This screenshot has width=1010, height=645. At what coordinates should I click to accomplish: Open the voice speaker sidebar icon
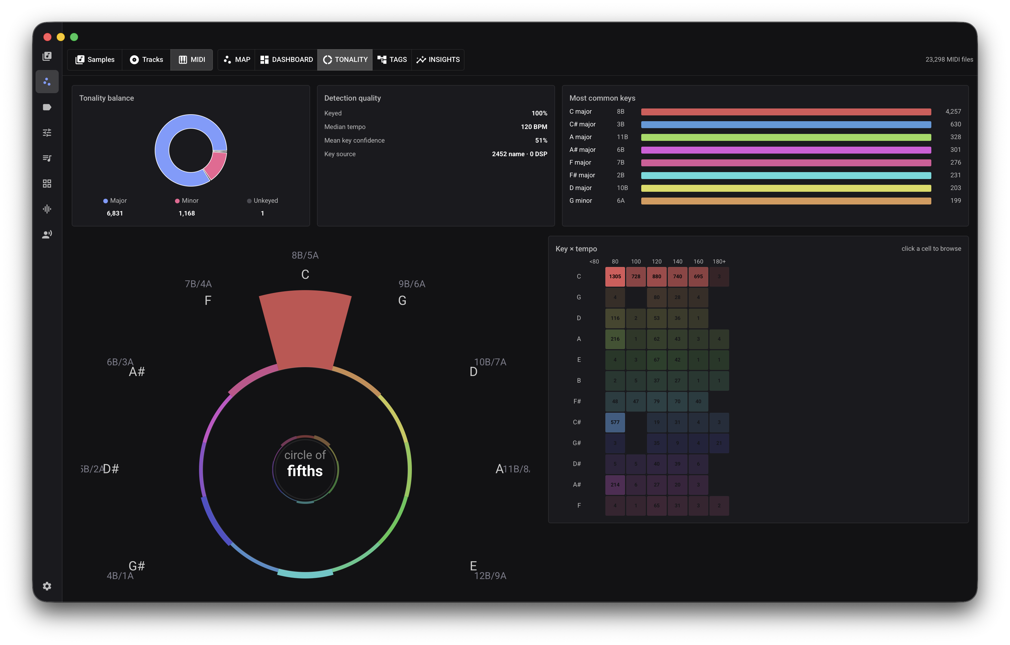click(x=47, y=235)
